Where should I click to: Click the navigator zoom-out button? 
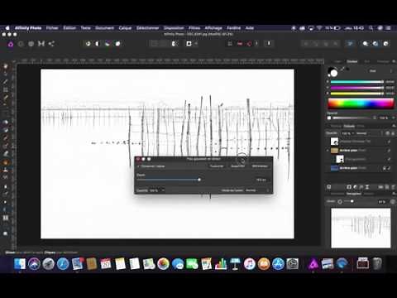pyautogui.click(x=340, y=202)
